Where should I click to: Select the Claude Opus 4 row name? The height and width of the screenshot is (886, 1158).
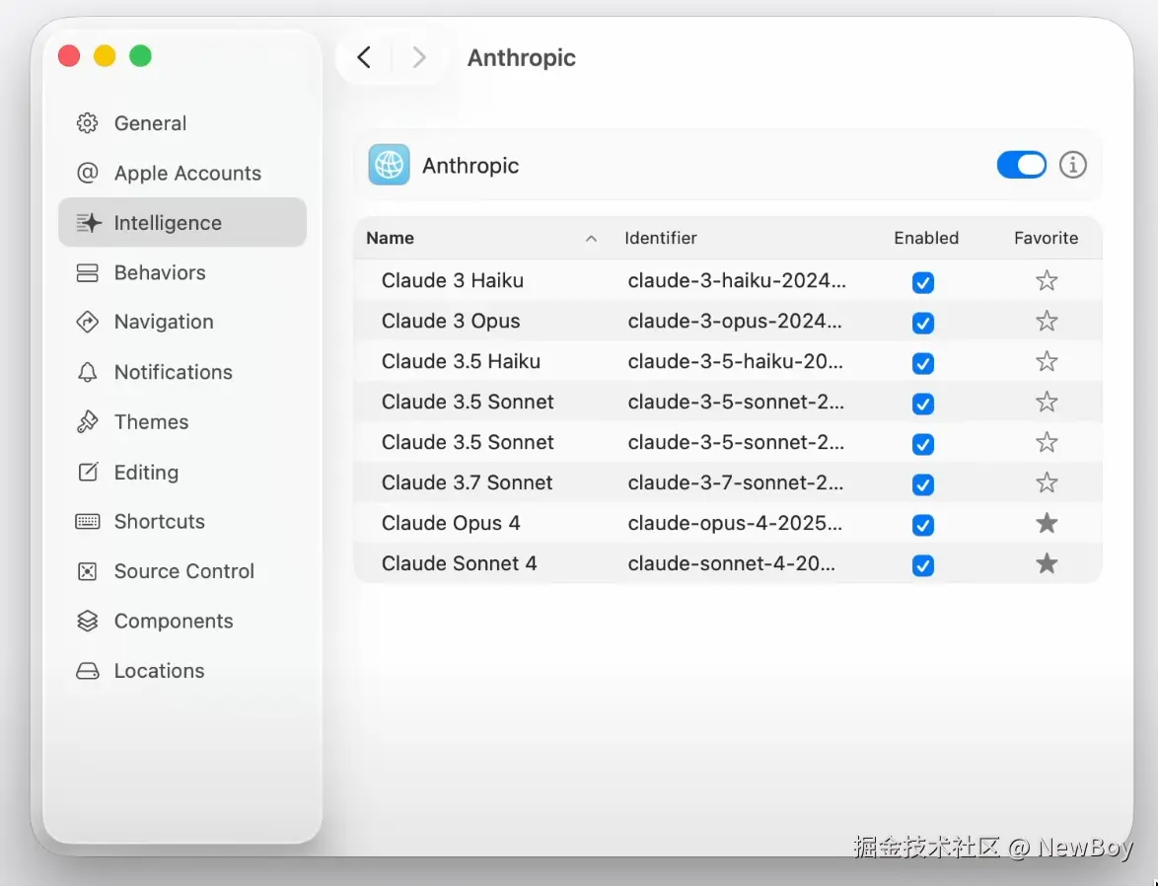pyautogui.click(x=451, y=523)
